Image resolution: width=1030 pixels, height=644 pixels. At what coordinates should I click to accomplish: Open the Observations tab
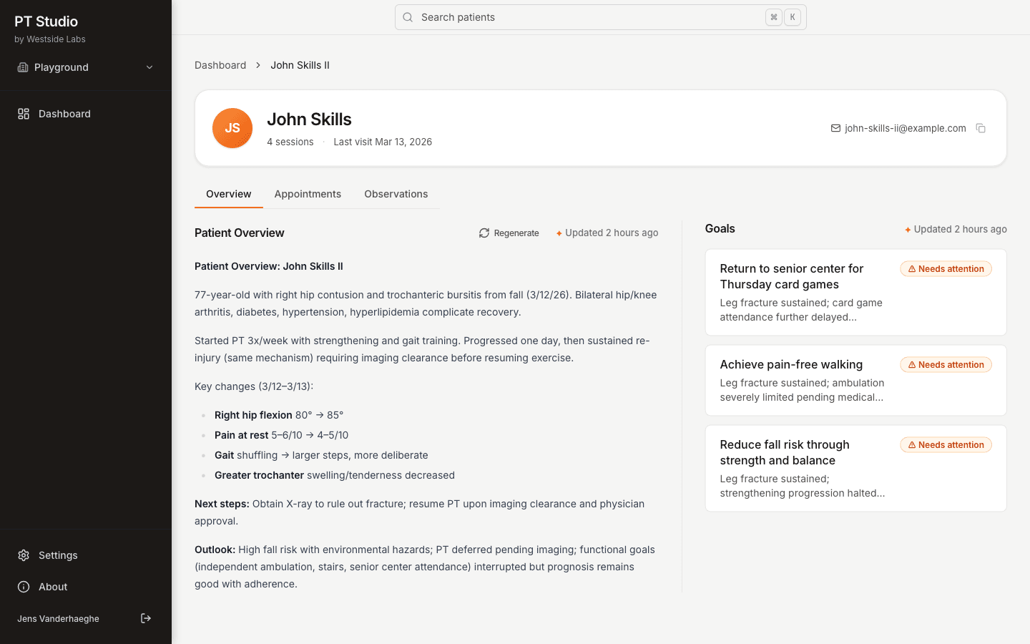[396, 194]
